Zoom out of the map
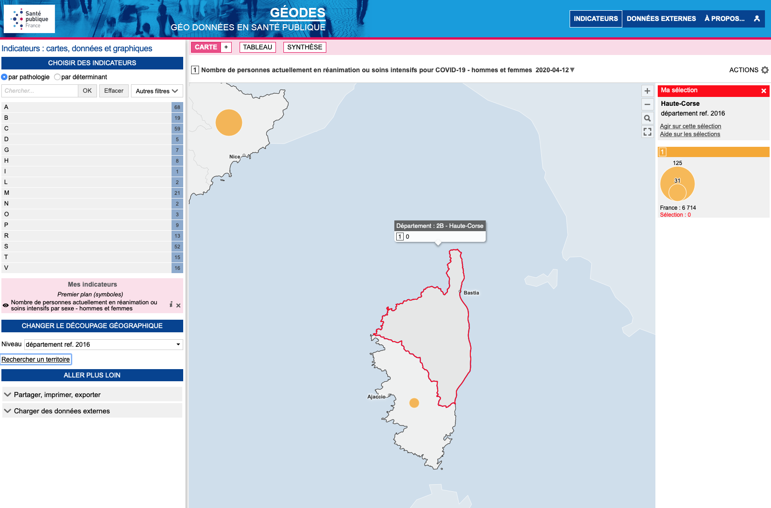This screenshot has height=508, width=771. [x=647, y=104]
